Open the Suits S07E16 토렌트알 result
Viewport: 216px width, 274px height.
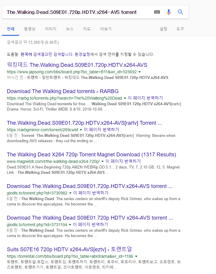point(69,249)
